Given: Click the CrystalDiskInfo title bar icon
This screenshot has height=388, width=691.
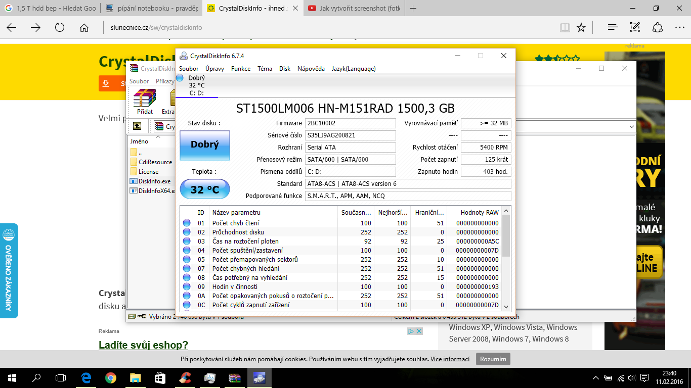Looking at the screenshot, I should point(184,56).
